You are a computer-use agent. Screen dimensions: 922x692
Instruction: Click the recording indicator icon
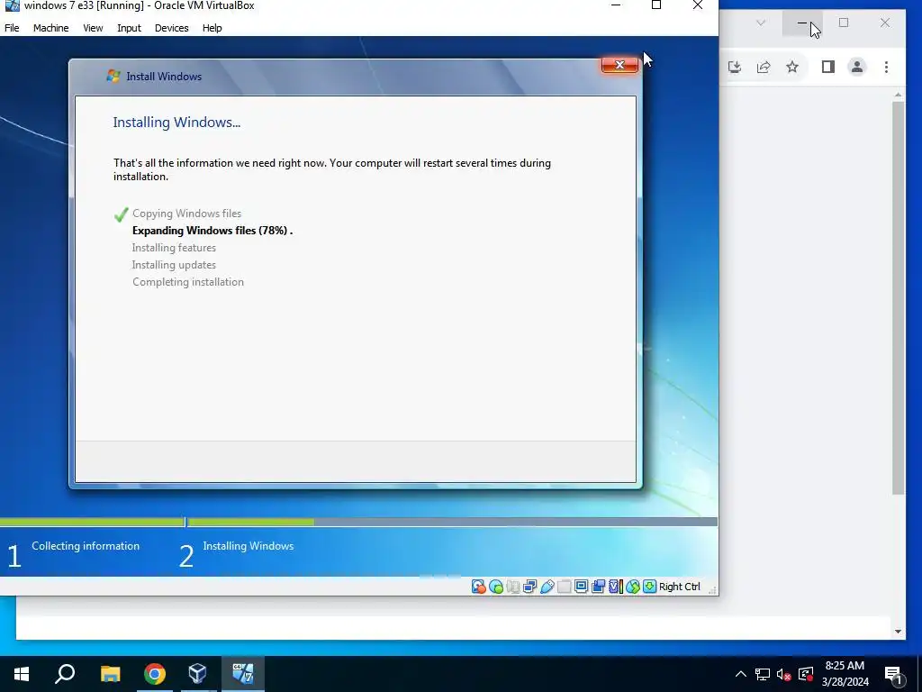tap(598, 587)
